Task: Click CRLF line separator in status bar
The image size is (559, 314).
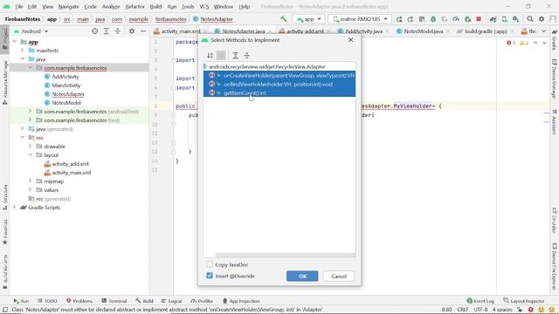Action: [x=463, y=310]
